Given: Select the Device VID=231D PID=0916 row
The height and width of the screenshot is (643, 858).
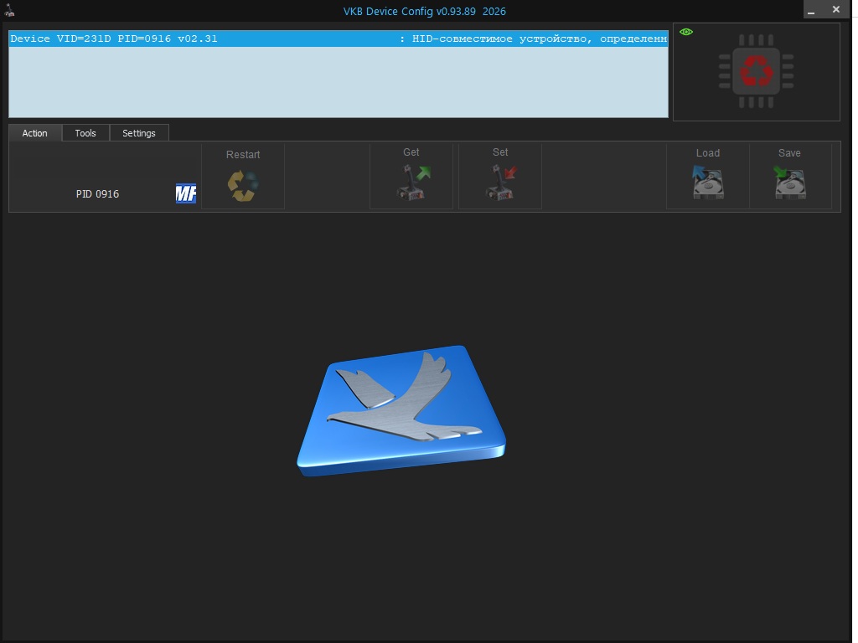Looking at the screenshot, I should [x=114, y=39].
